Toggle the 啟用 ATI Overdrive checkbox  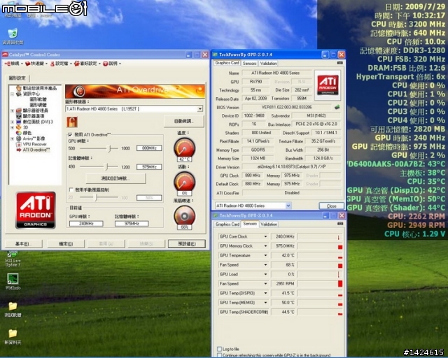tap(70, 134)
